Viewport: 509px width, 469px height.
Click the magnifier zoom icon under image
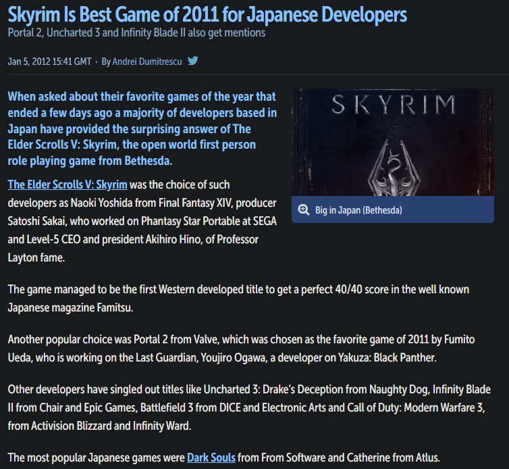click(304, 210)
